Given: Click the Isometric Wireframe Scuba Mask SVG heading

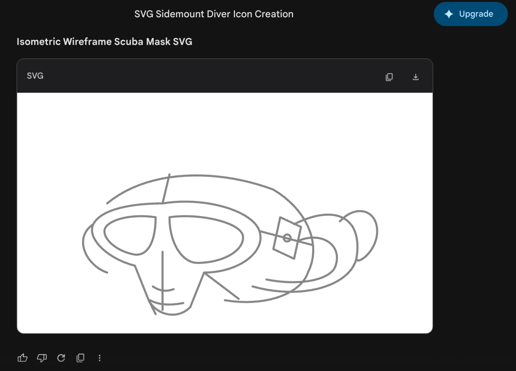Looking at the screenshot, I should (x=104, y=42).
